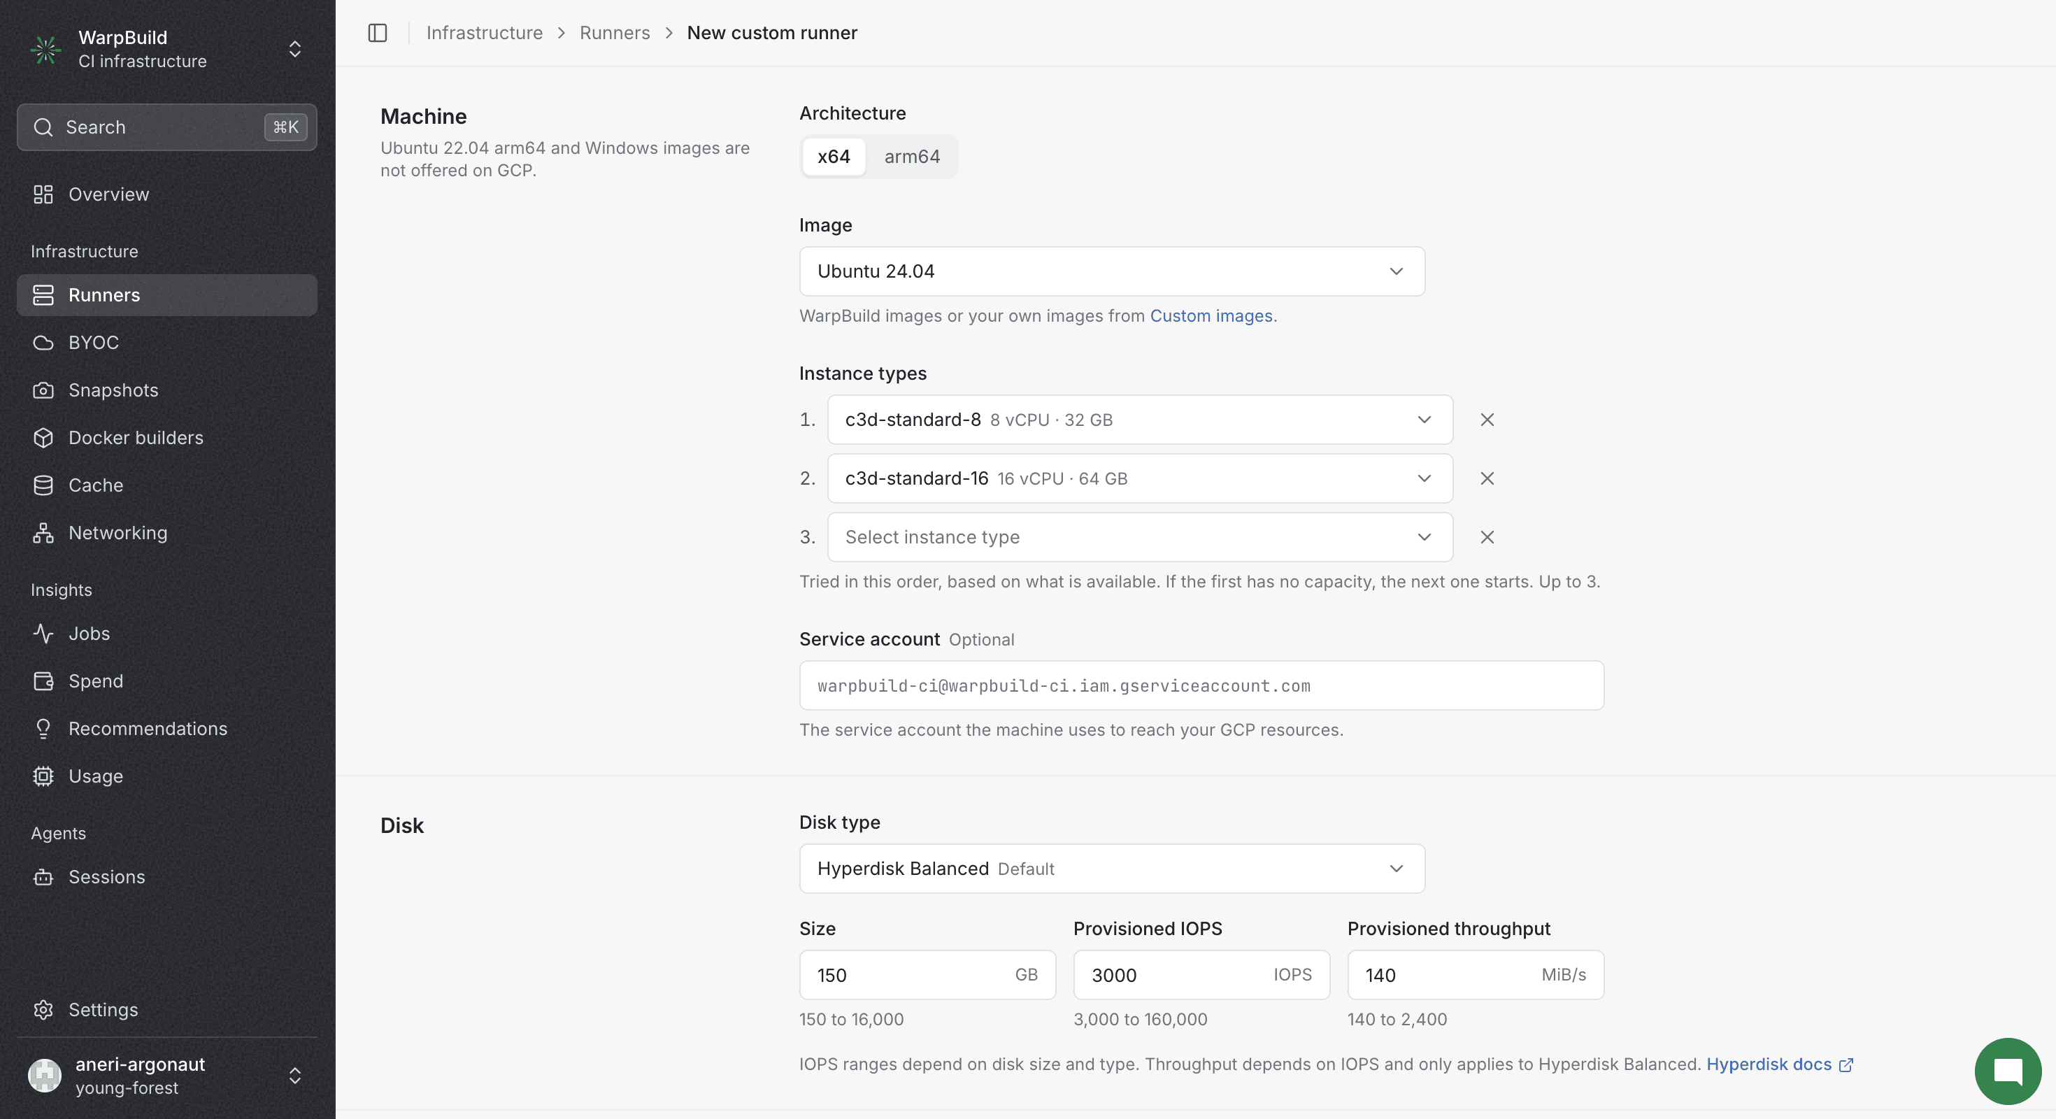Expand the WarpBuild organization switcher
Screen dimensions: 2056x1119
(x=294, y=50)
